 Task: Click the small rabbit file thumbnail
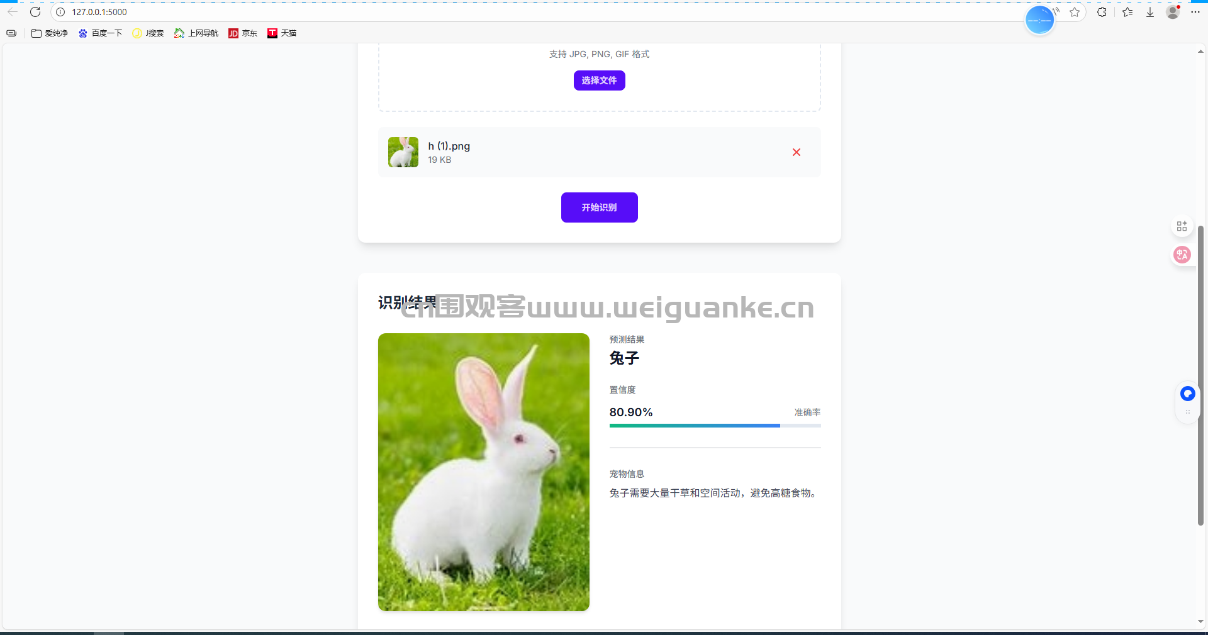403,152
